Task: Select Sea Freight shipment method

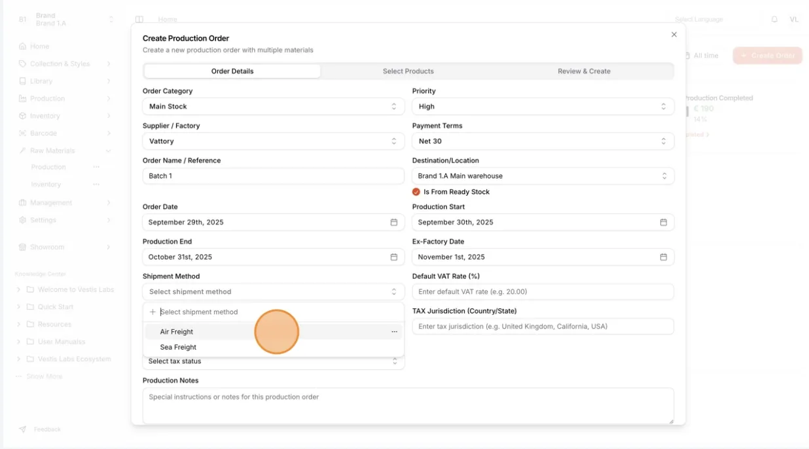Action: (274, 348)
